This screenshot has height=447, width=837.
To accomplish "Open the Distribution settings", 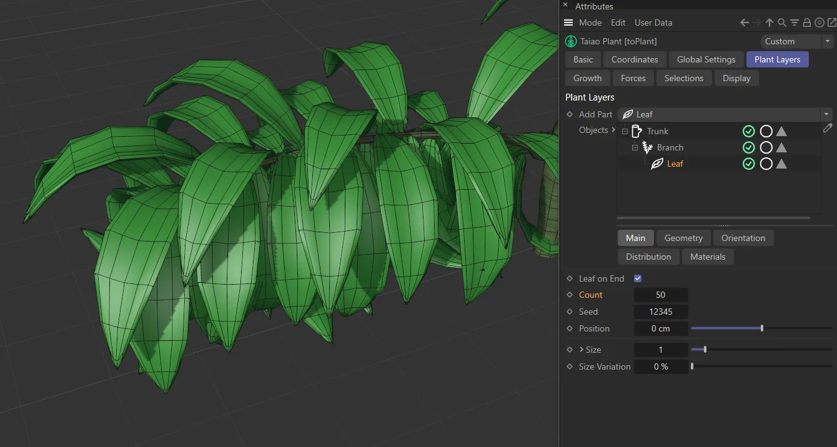I will [648, 257].
